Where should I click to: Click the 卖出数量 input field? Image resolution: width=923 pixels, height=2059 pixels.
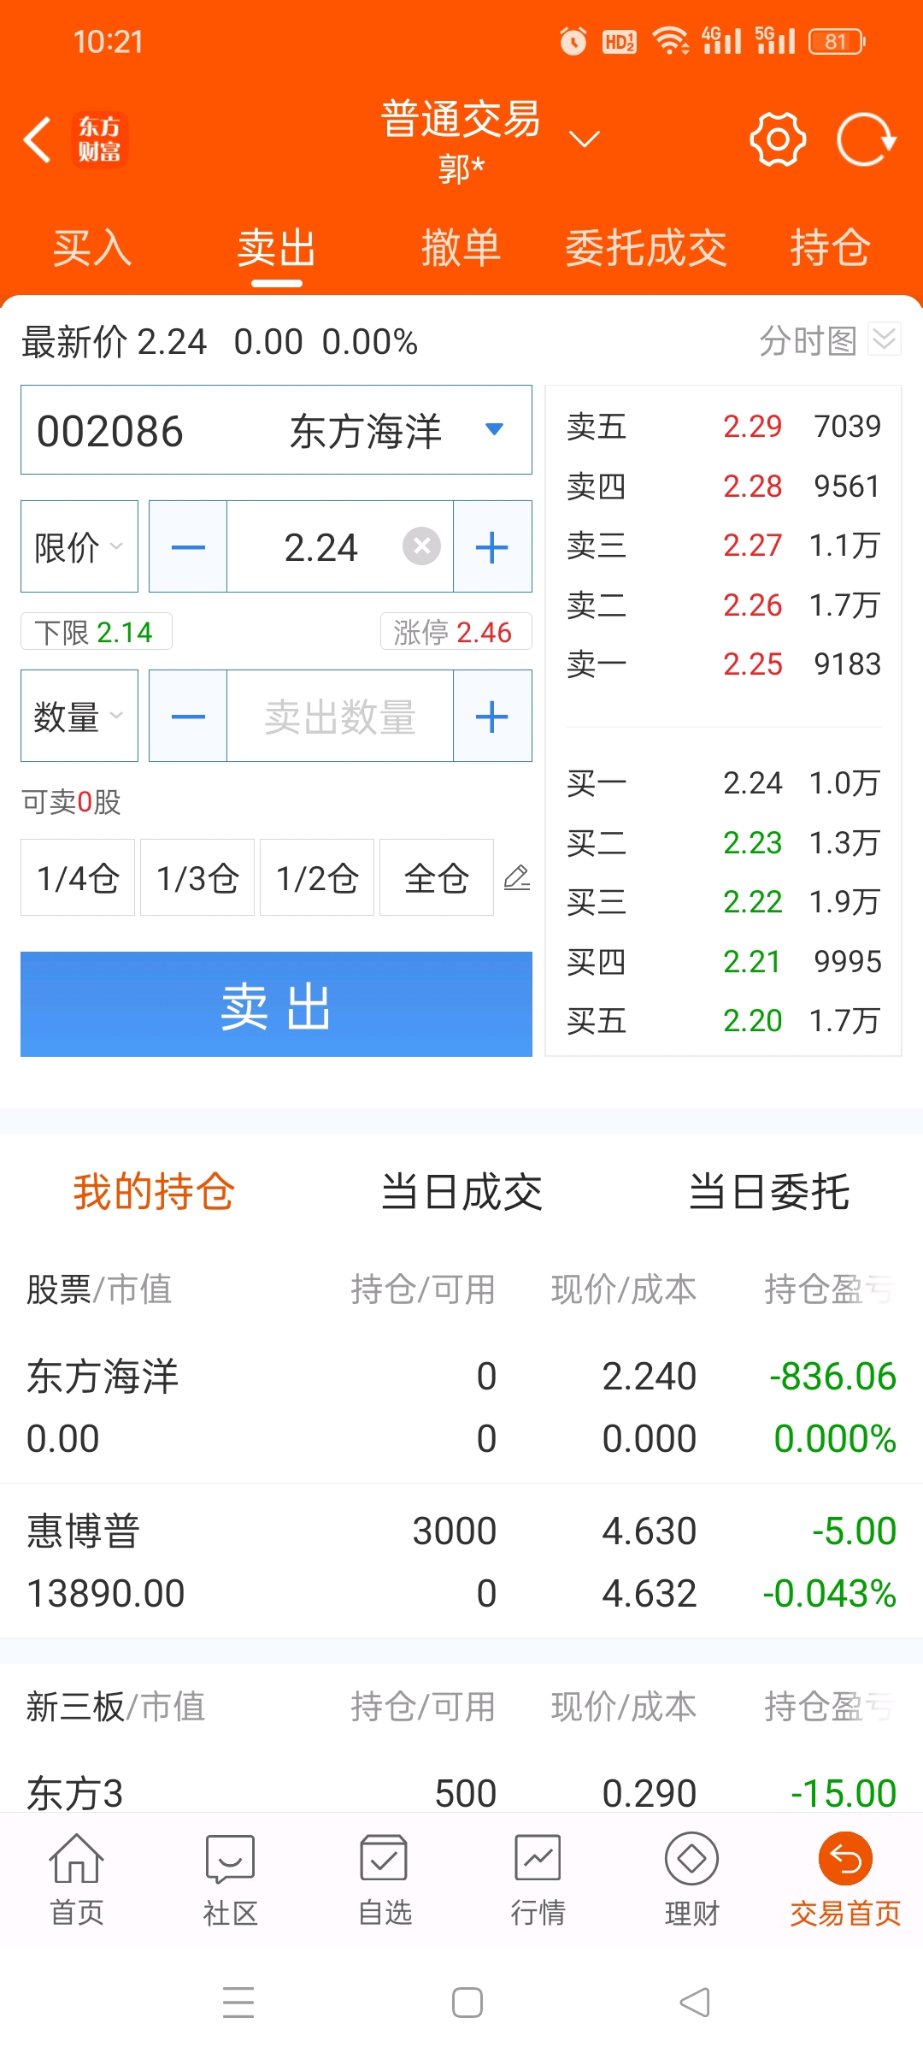[x=340, y=716]
